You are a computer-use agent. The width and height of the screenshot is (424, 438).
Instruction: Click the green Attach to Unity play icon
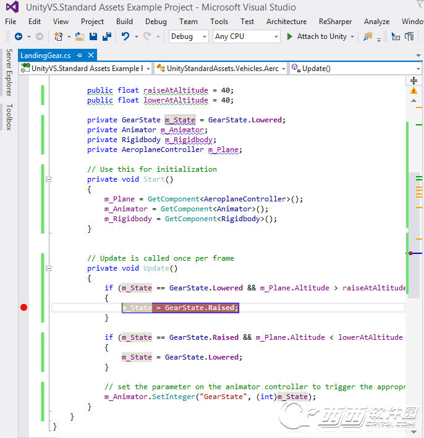click(289, 36)
